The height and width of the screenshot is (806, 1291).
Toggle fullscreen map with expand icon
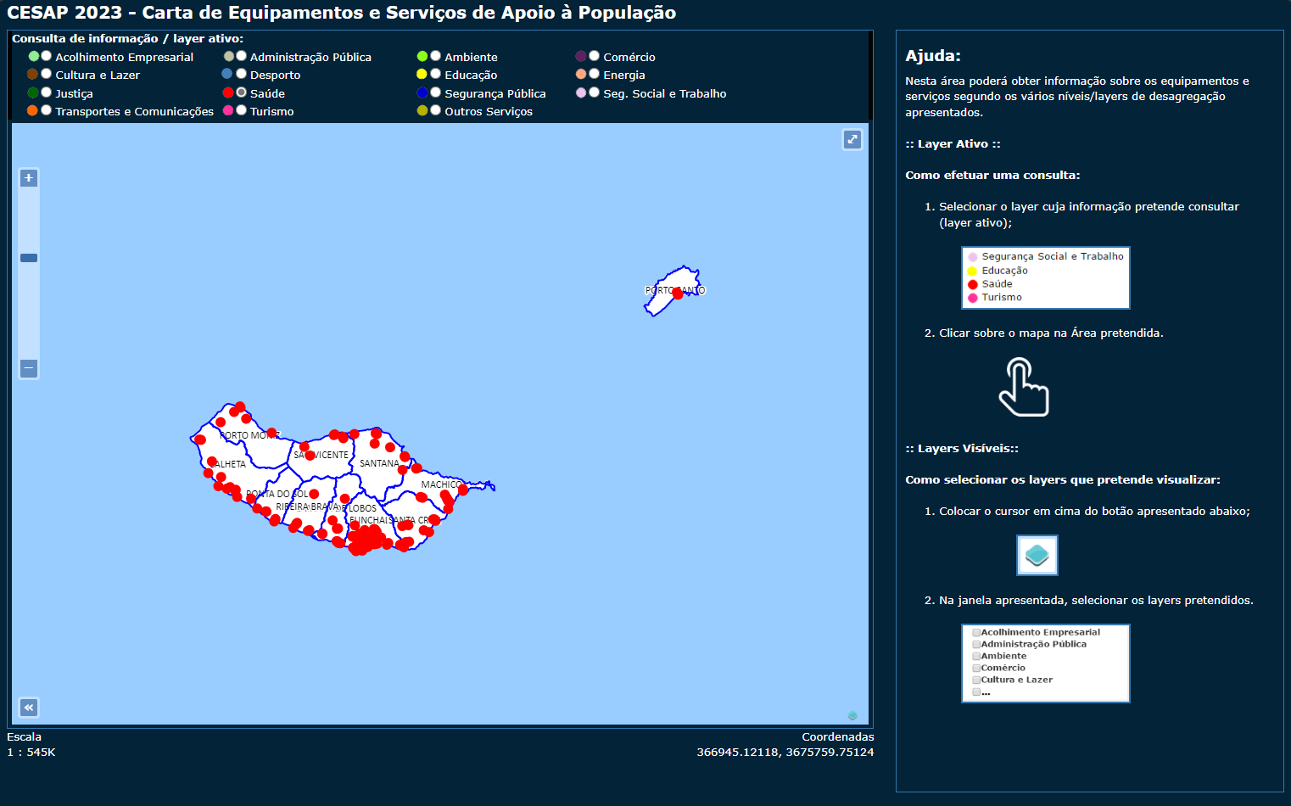[x=852, y=140]
